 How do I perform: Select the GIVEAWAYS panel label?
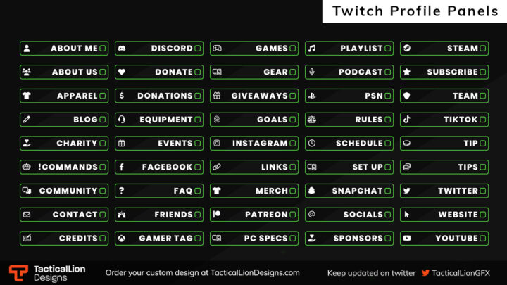point(259,96)
